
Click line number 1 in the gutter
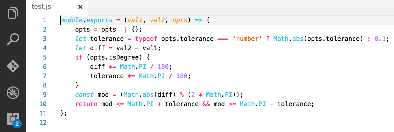click(x=45, y=20)
